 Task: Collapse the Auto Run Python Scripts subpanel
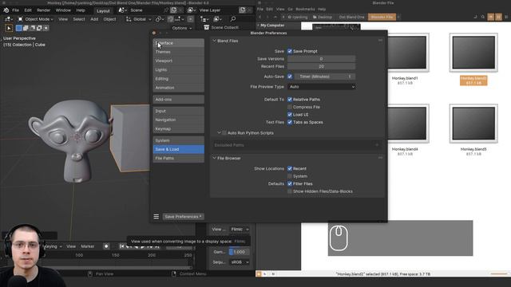(x=219, y=133)
